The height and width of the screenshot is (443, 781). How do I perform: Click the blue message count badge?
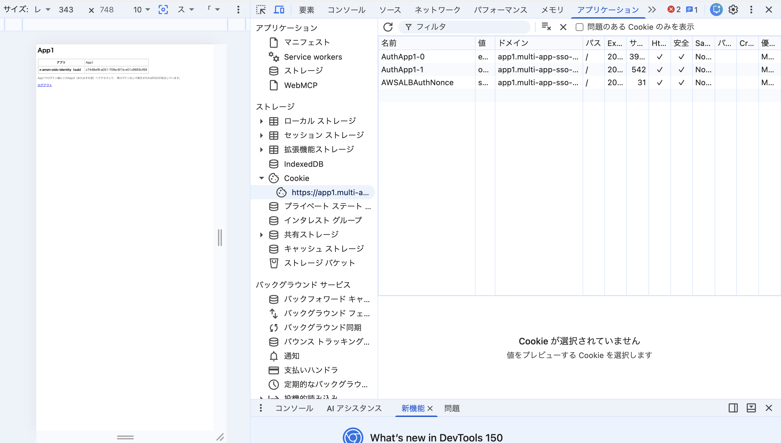point(692,10)
